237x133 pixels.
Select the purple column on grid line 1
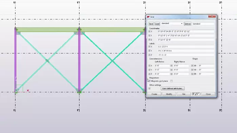point(16,60)
